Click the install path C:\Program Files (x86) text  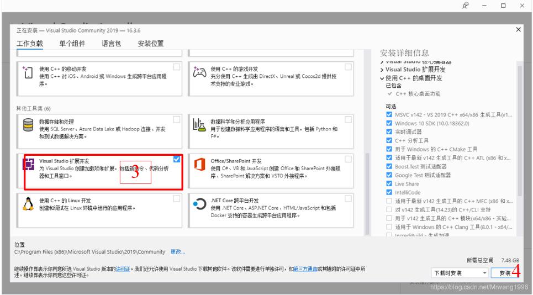(x=89, y=252)
